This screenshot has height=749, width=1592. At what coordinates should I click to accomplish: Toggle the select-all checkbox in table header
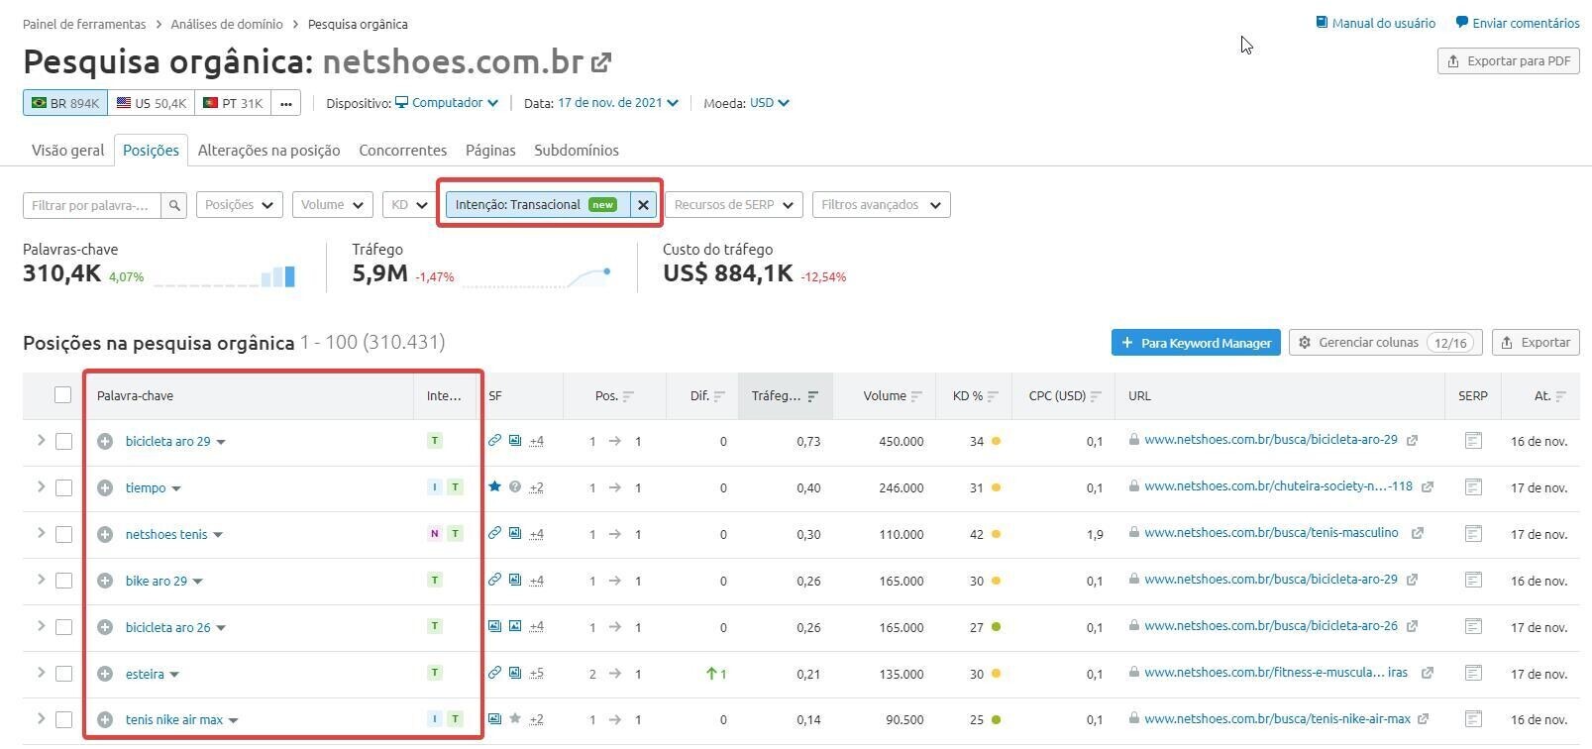pos(63,395)
